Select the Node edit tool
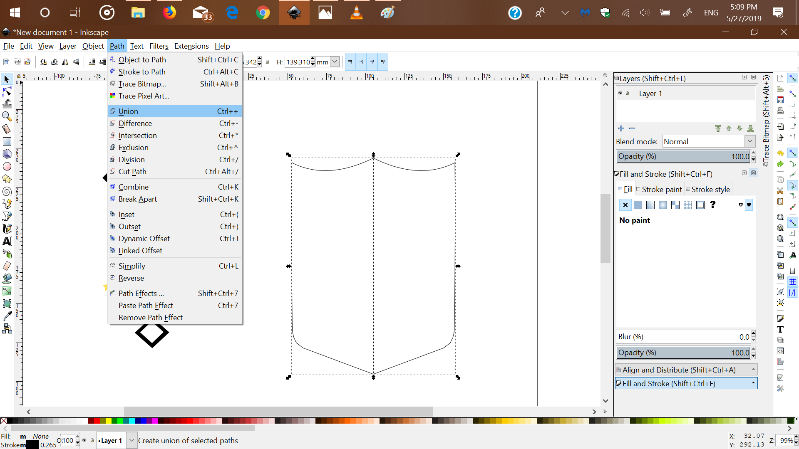The height and width of the screenshot is (449, 799). (x=7, y=91)
